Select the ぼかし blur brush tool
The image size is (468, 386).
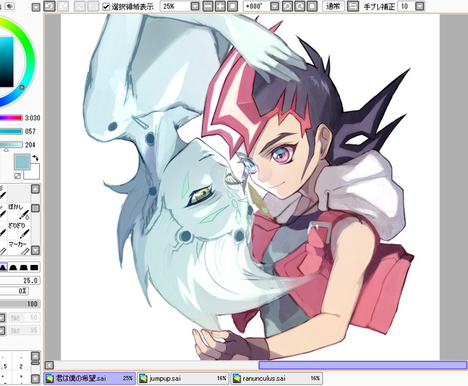coord(19,211)
